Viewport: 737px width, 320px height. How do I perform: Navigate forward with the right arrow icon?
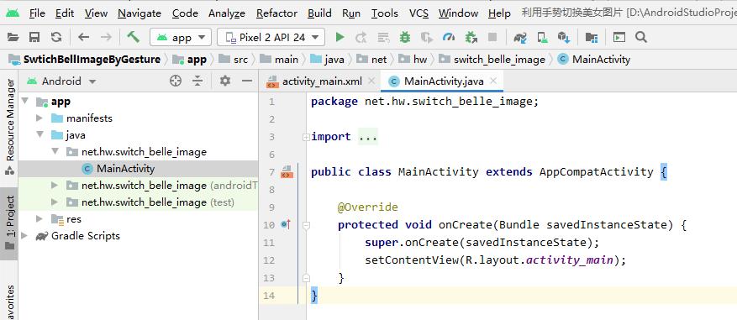pos(106,37)
